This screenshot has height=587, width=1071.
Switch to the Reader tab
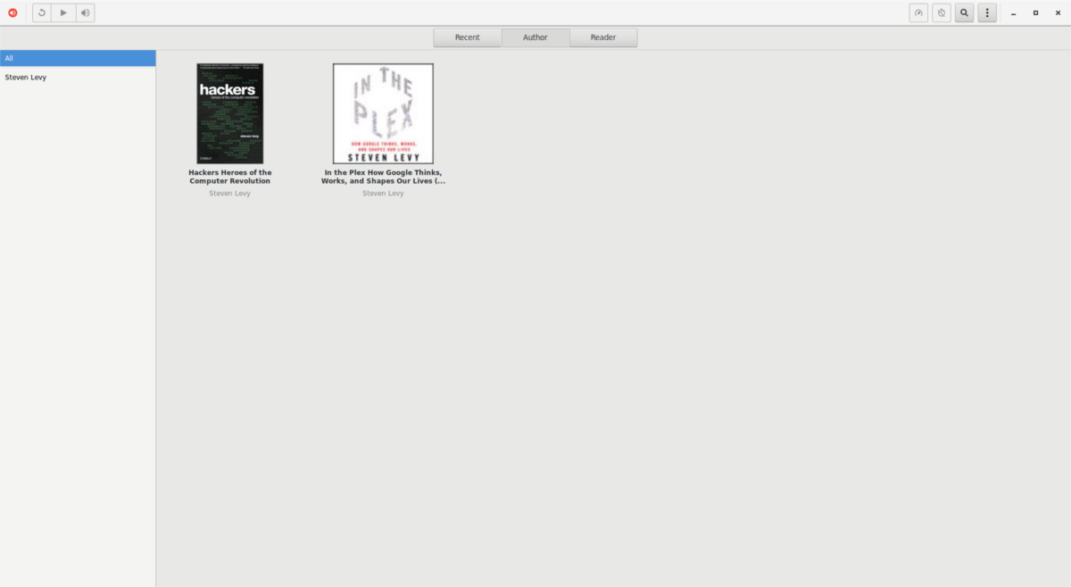click(x=603, y=37)
